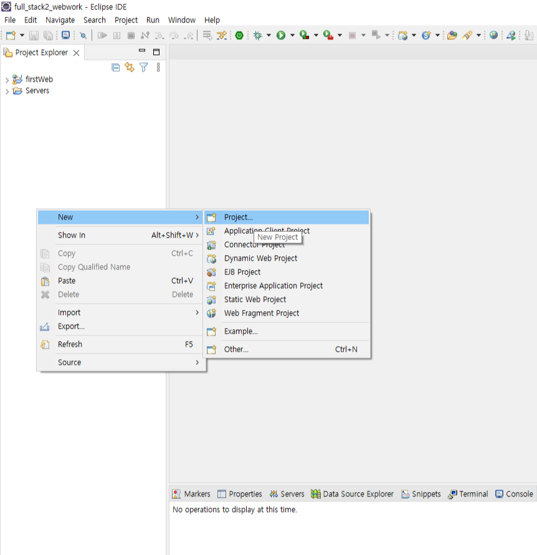Click the green Run button icon

coord(281,35)
